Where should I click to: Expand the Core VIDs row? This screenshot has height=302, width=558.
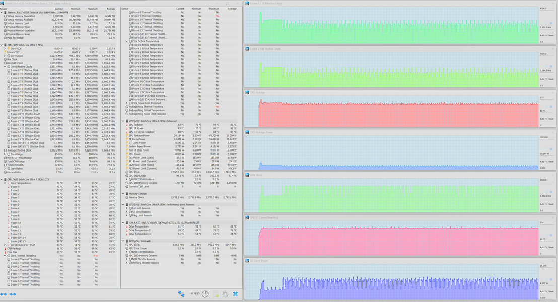pos(5,49)
